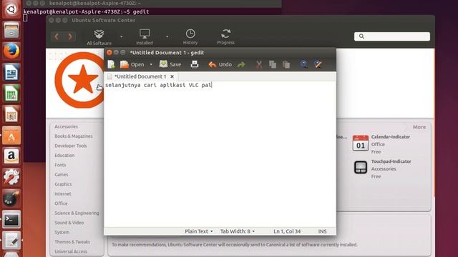
Task: Click the orange star featured banner
Action: (79, 80)
